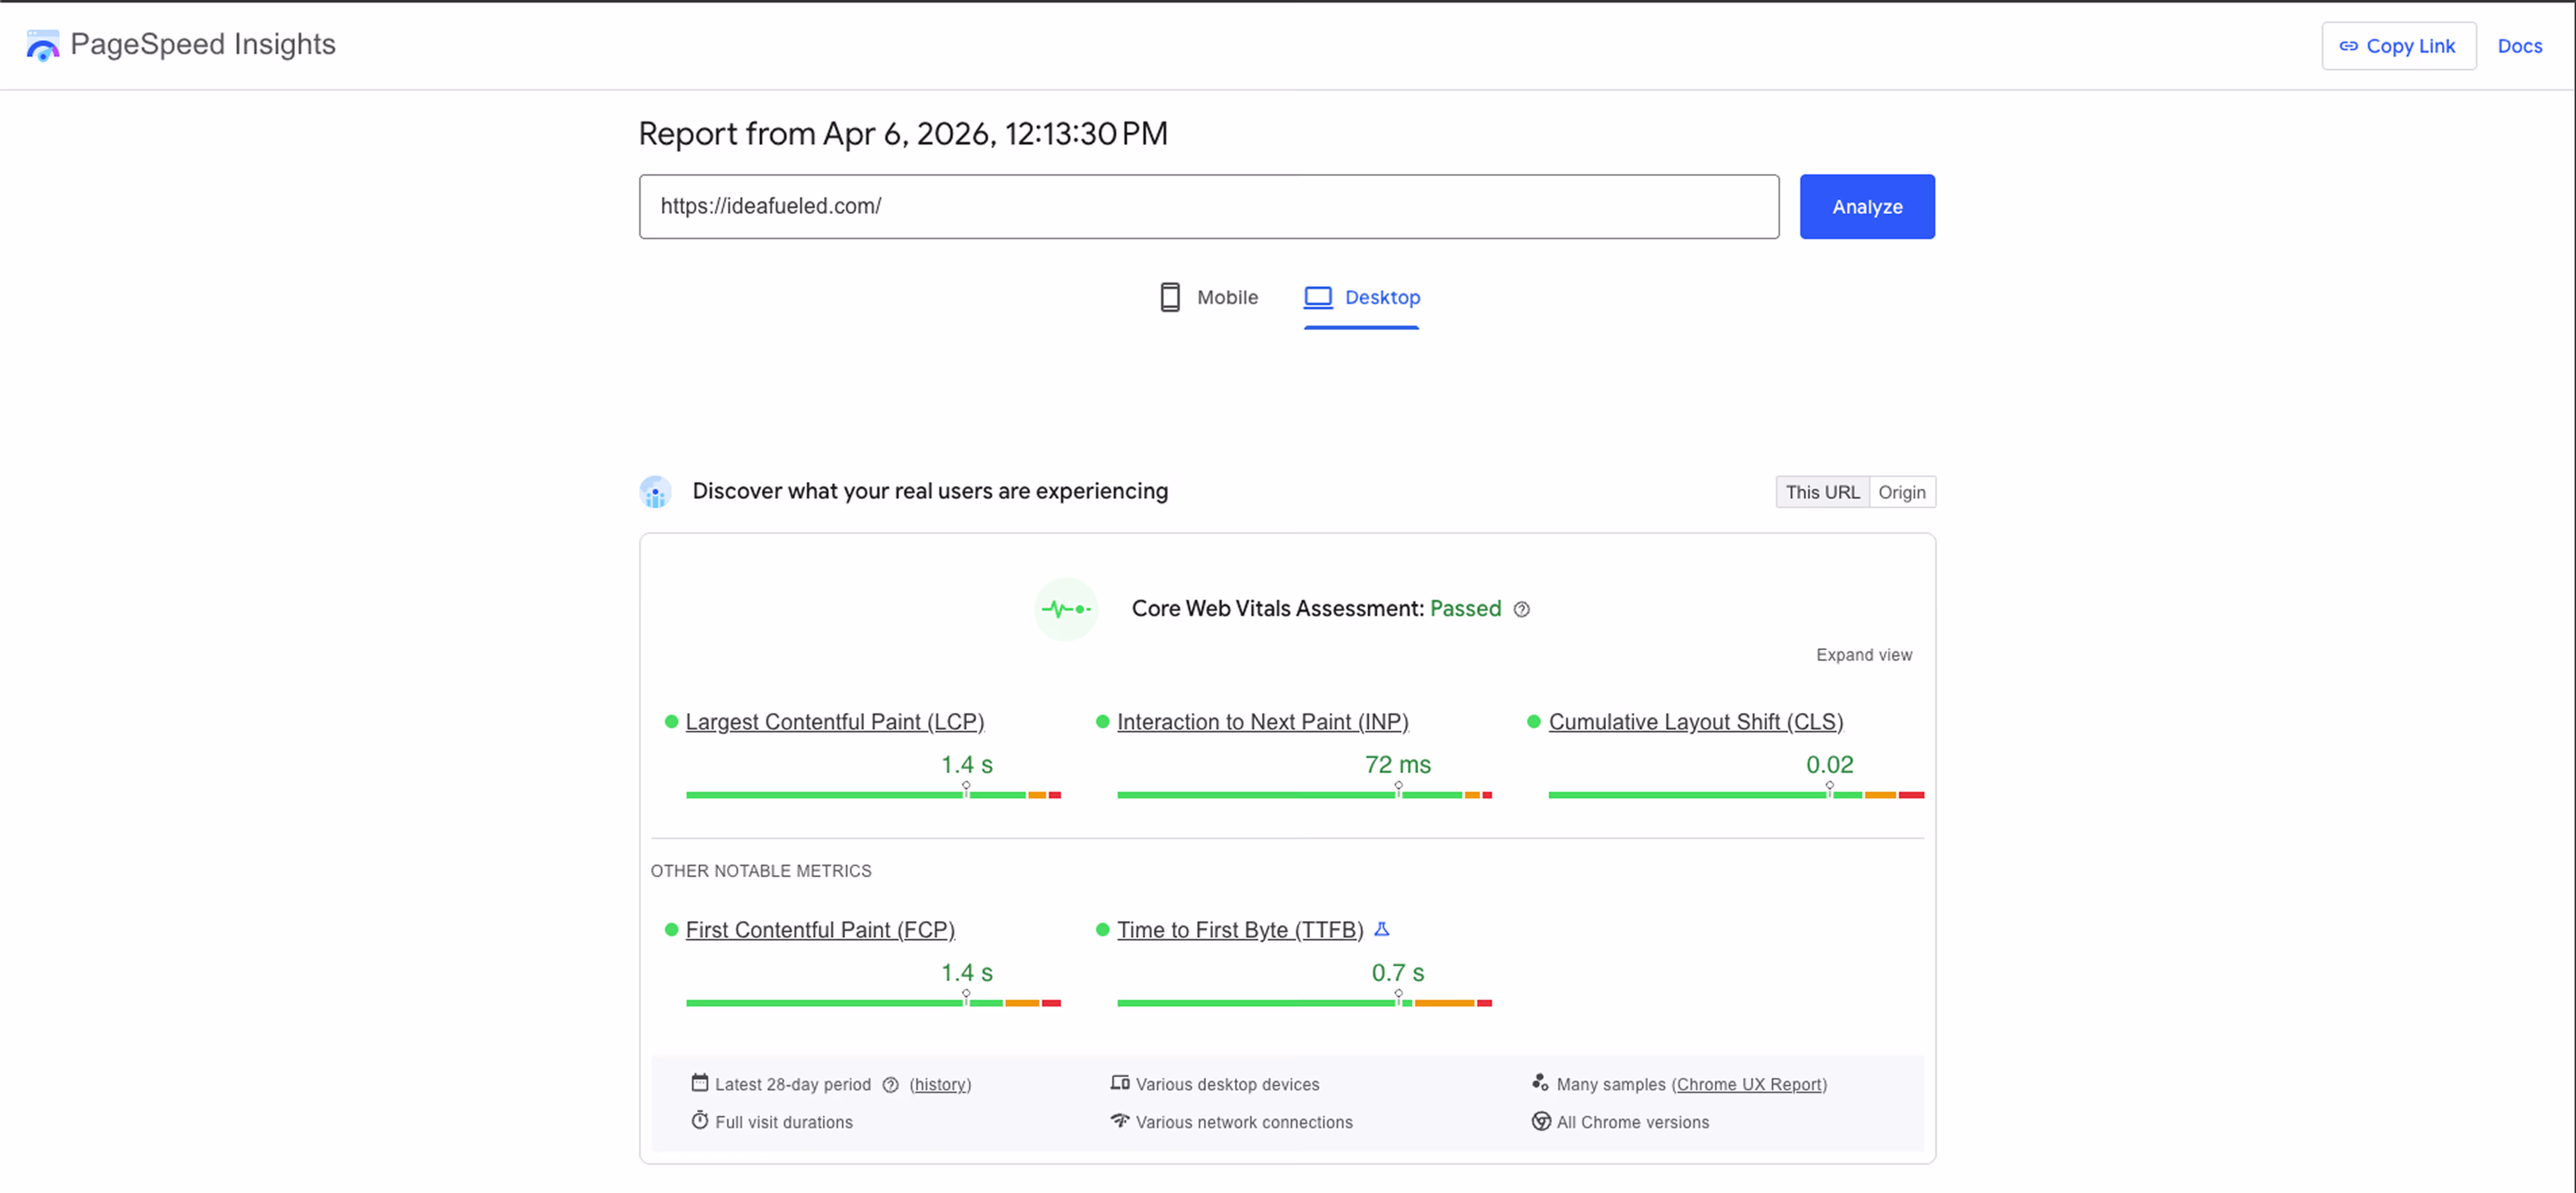The image size is (2576, 1193).
Task: Click the URL input field
Action: 1209,207
